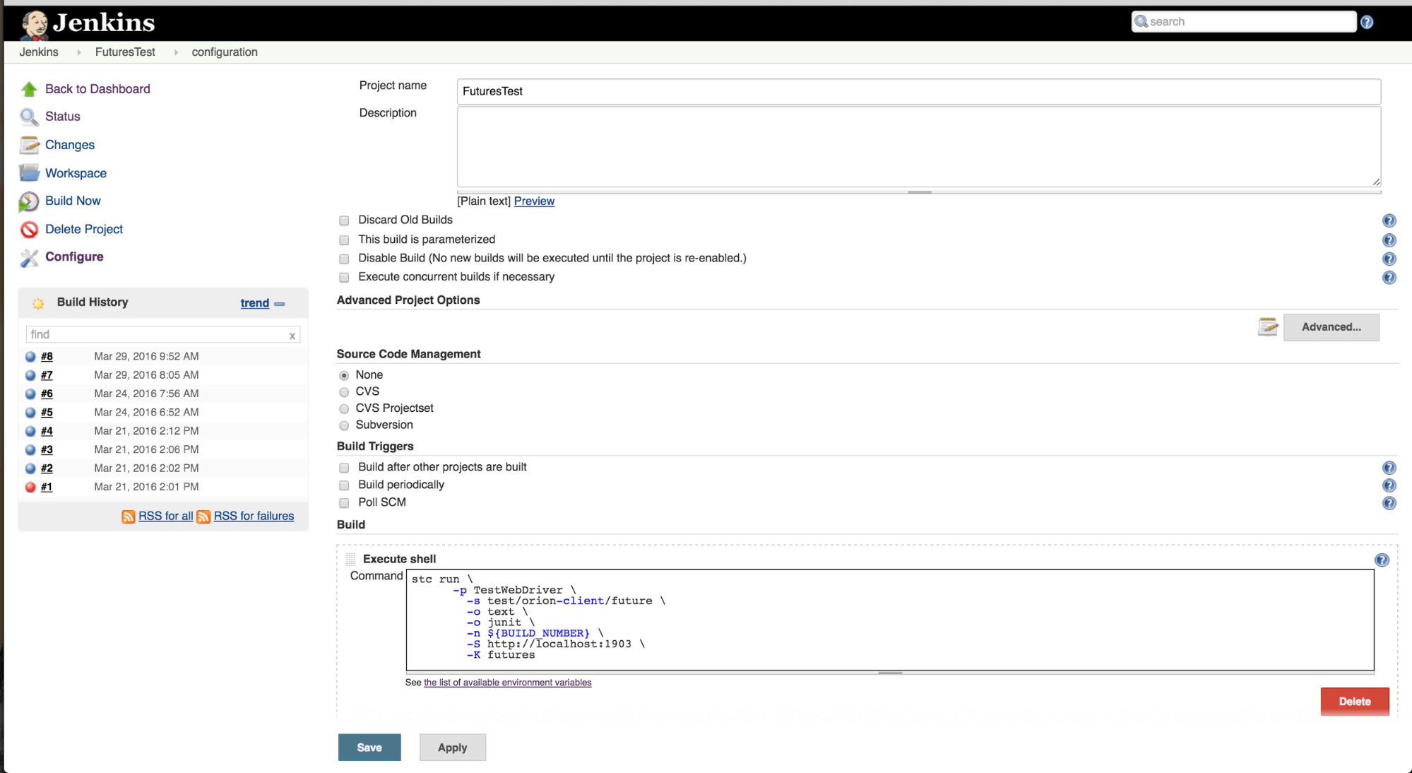This screenshot has height=773, width=1412.
Task: Click the top search box
Action: (x=1244, y=22)
